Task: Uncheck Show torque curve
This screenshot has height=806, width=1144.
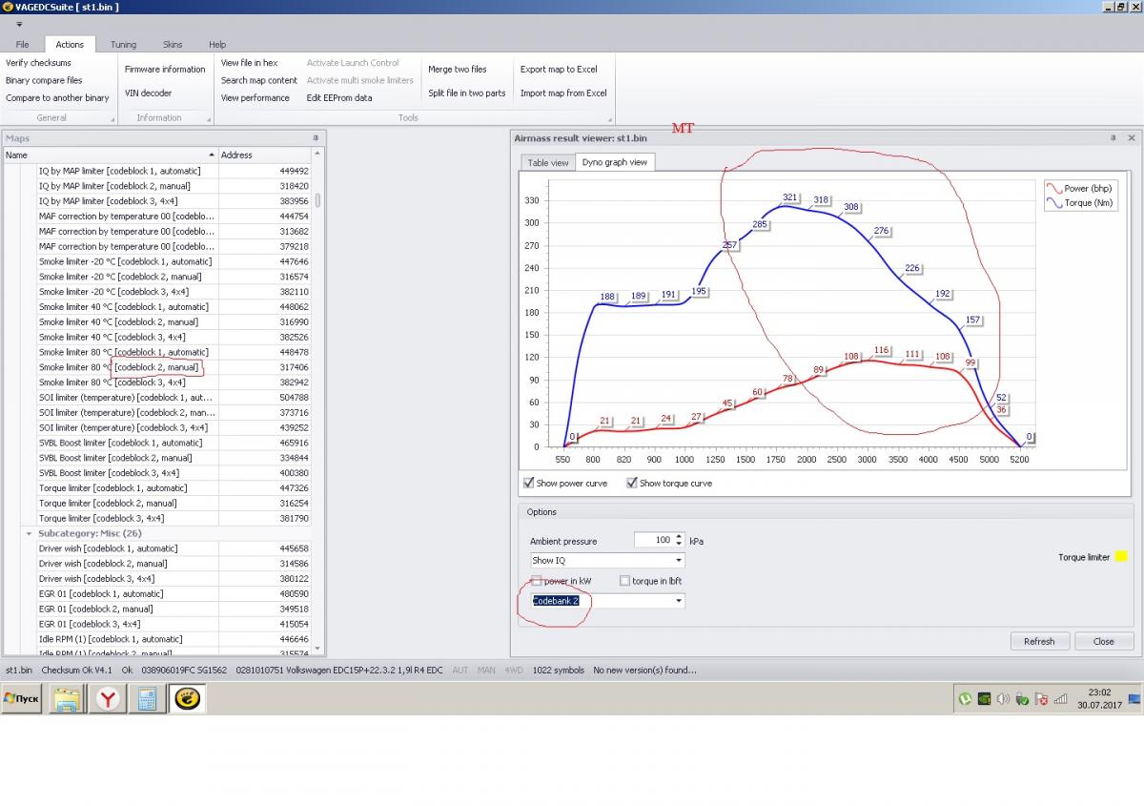Action: point(632,484)
